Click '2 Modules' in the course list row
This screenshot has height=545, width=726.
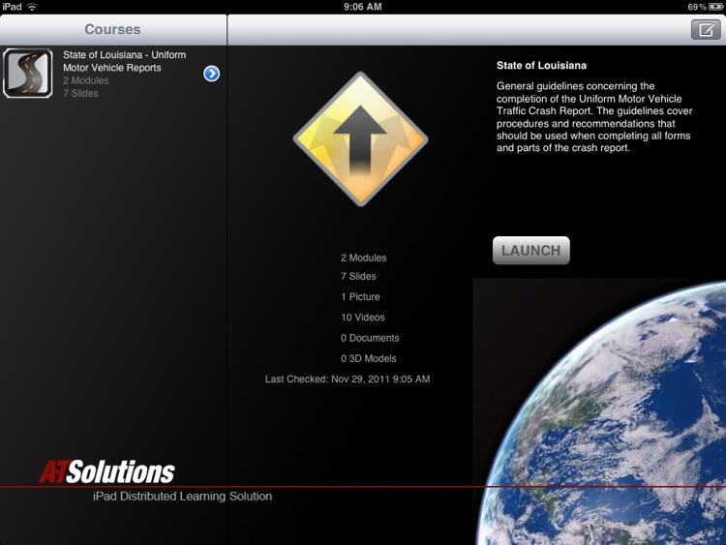85,80
